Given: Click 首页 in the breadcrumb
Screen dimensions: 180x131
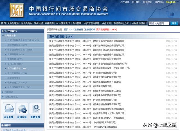Looking at the screenshot, I should pos(66,29).
